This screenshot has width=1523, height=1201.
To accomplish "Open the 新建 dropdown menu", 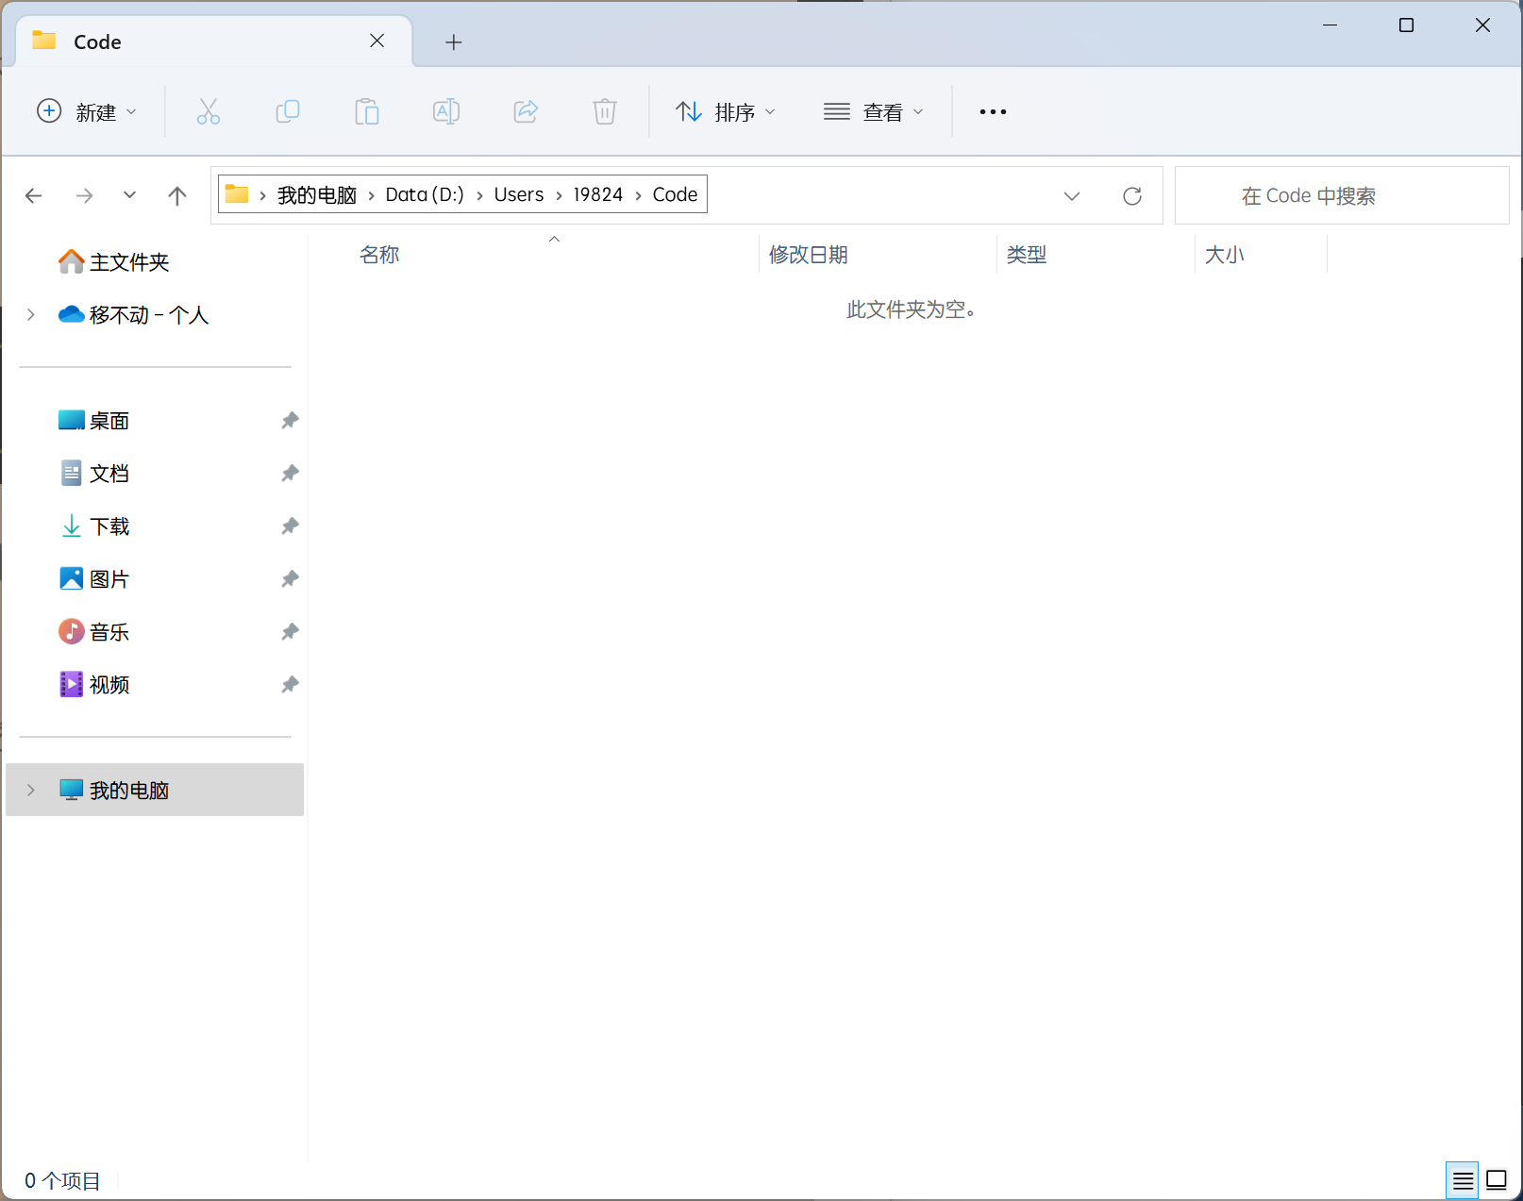I will point(87,112).
